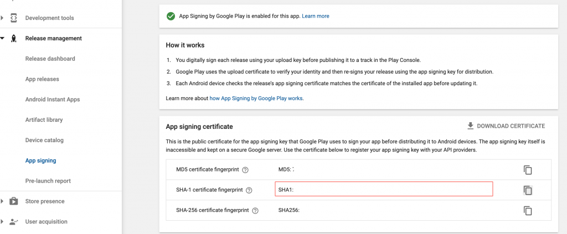Viewport: 567px width, 234px height.
Task: Click 'SHA-256 certificate fingerprint' label
Action: click(212, 210)
